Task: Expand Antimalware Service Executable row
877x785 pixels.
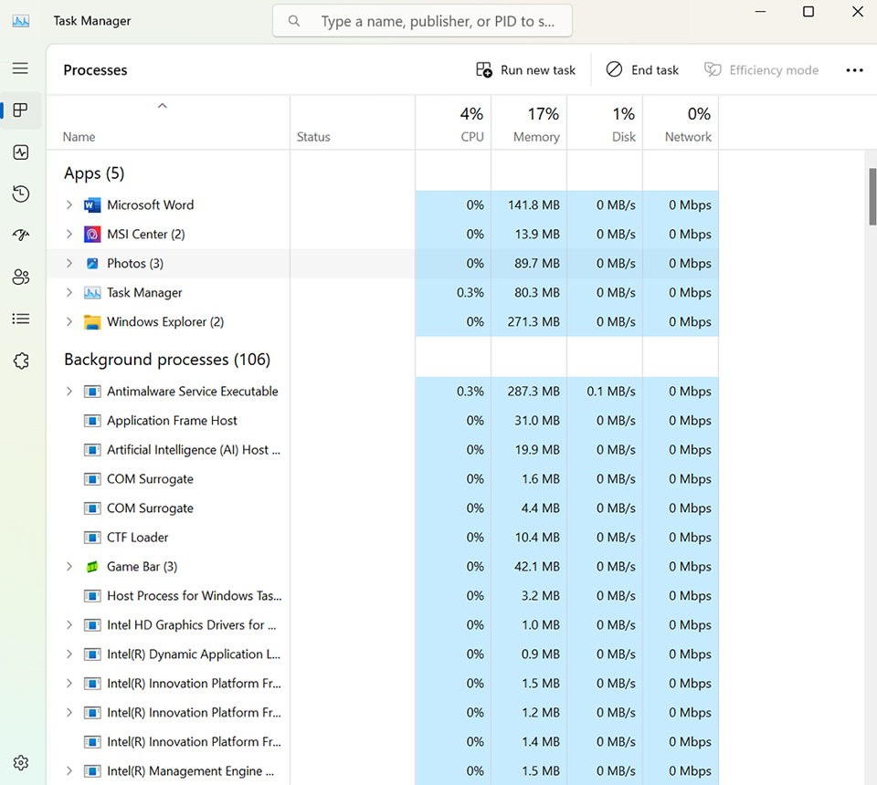Action: pyautogui.click(x=69, y=392)
